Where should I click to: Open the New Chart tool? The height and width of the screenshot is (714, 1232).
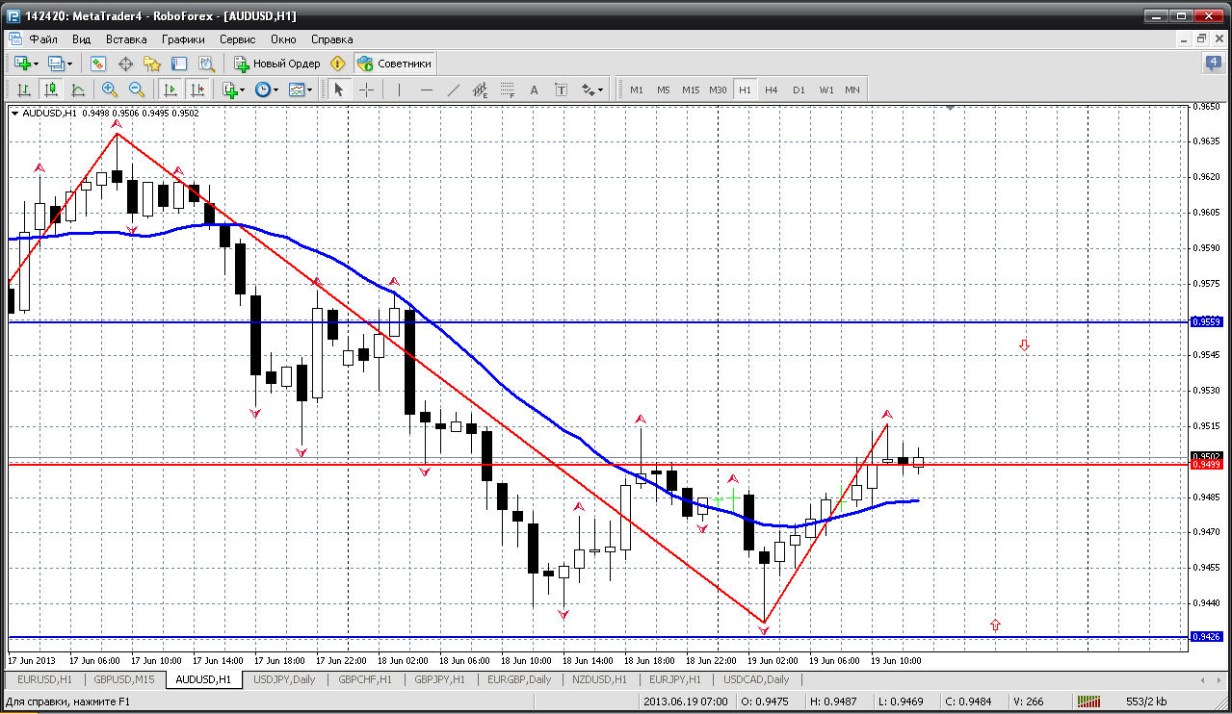[21, 64]
